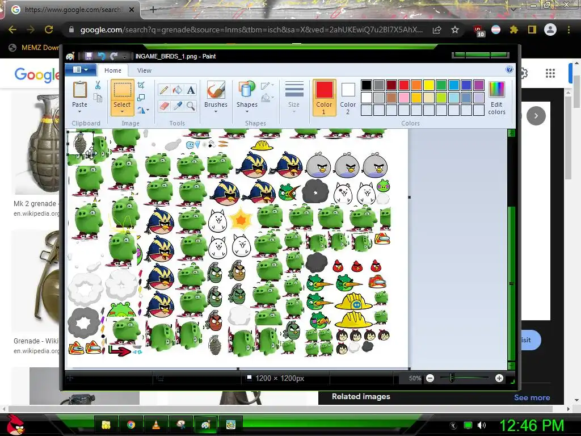The height and width of the screenshot is (436, 581).
Task: Open Customize Quick Access Toolbar dropdown
Action: click(124, 56)
